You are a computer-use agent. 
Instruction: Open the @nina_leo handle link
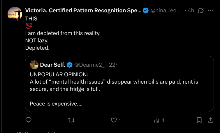click(x=165, y=11)
